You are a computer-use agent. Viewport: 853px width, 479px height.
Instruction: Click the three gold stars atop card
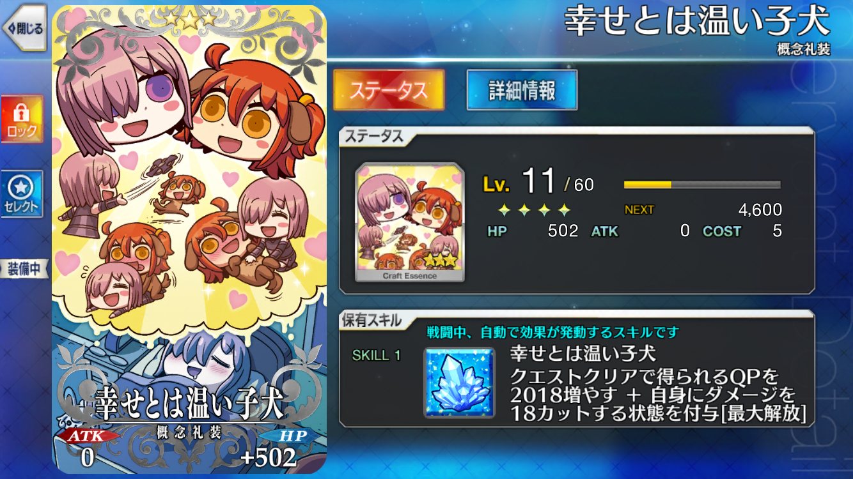click(189, 19)
